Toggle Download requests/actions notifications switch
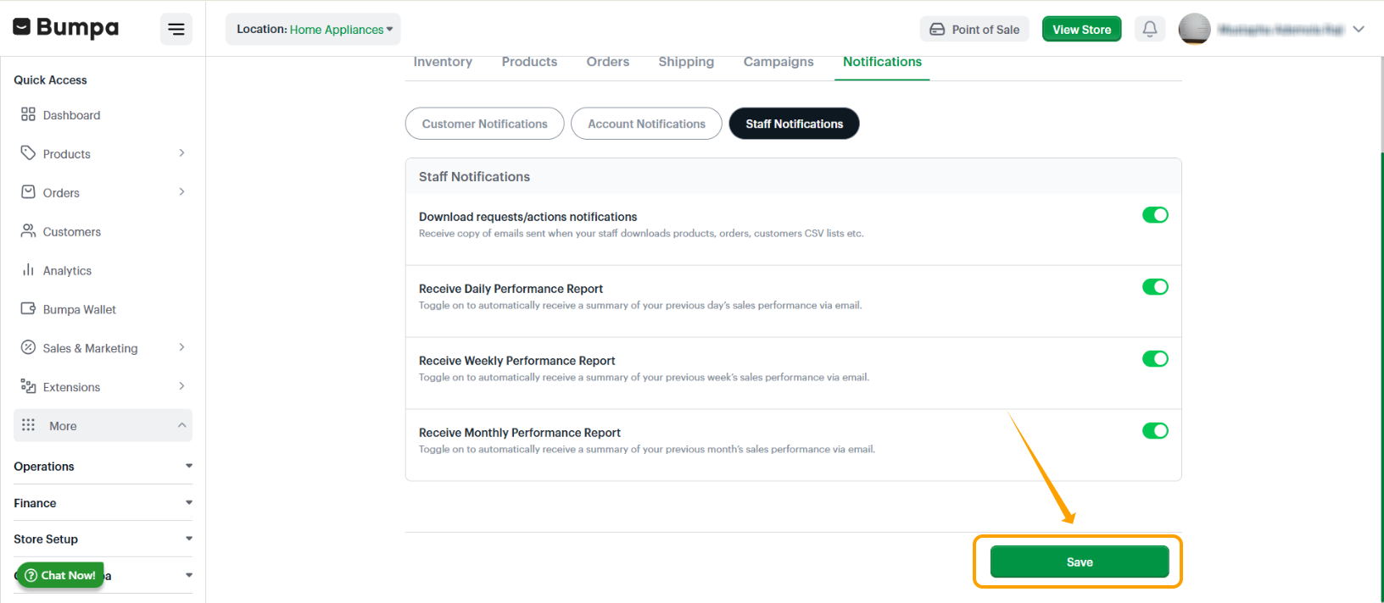Screen dimensions: 1384x603 [x=1155, y=215]
